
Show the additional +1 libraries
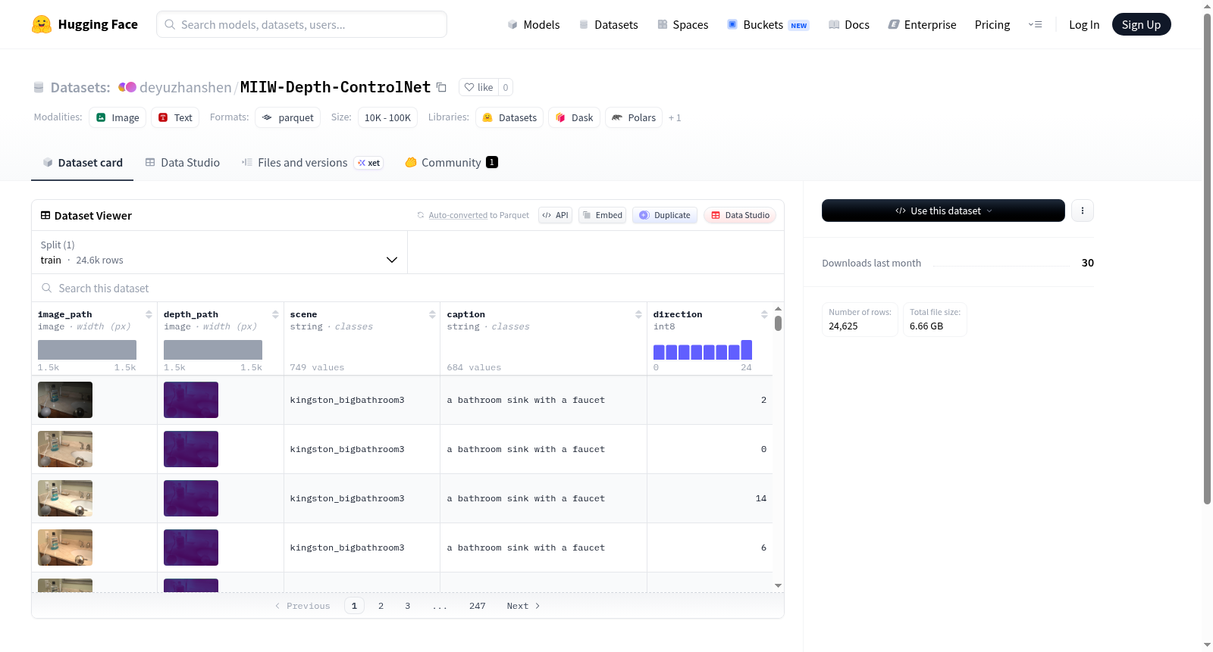point(675,118)
